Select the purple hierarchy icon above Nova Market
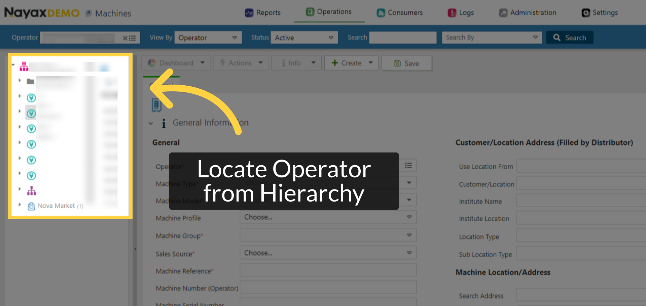 (31, 191)
